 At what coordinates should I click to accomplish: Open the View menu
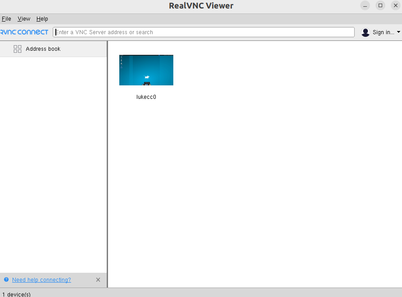tap(24, 19)
